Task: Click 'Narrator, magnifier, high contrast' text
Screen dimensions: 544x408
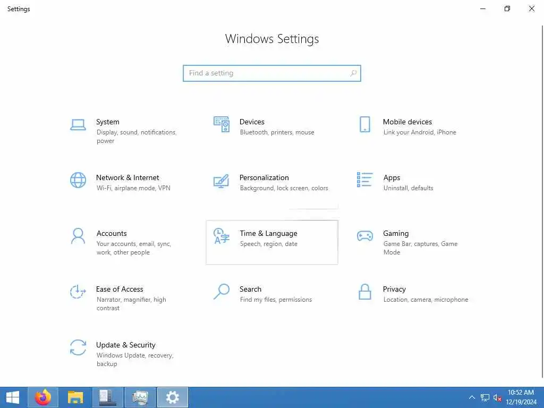Action: click(x=131, y=303)
